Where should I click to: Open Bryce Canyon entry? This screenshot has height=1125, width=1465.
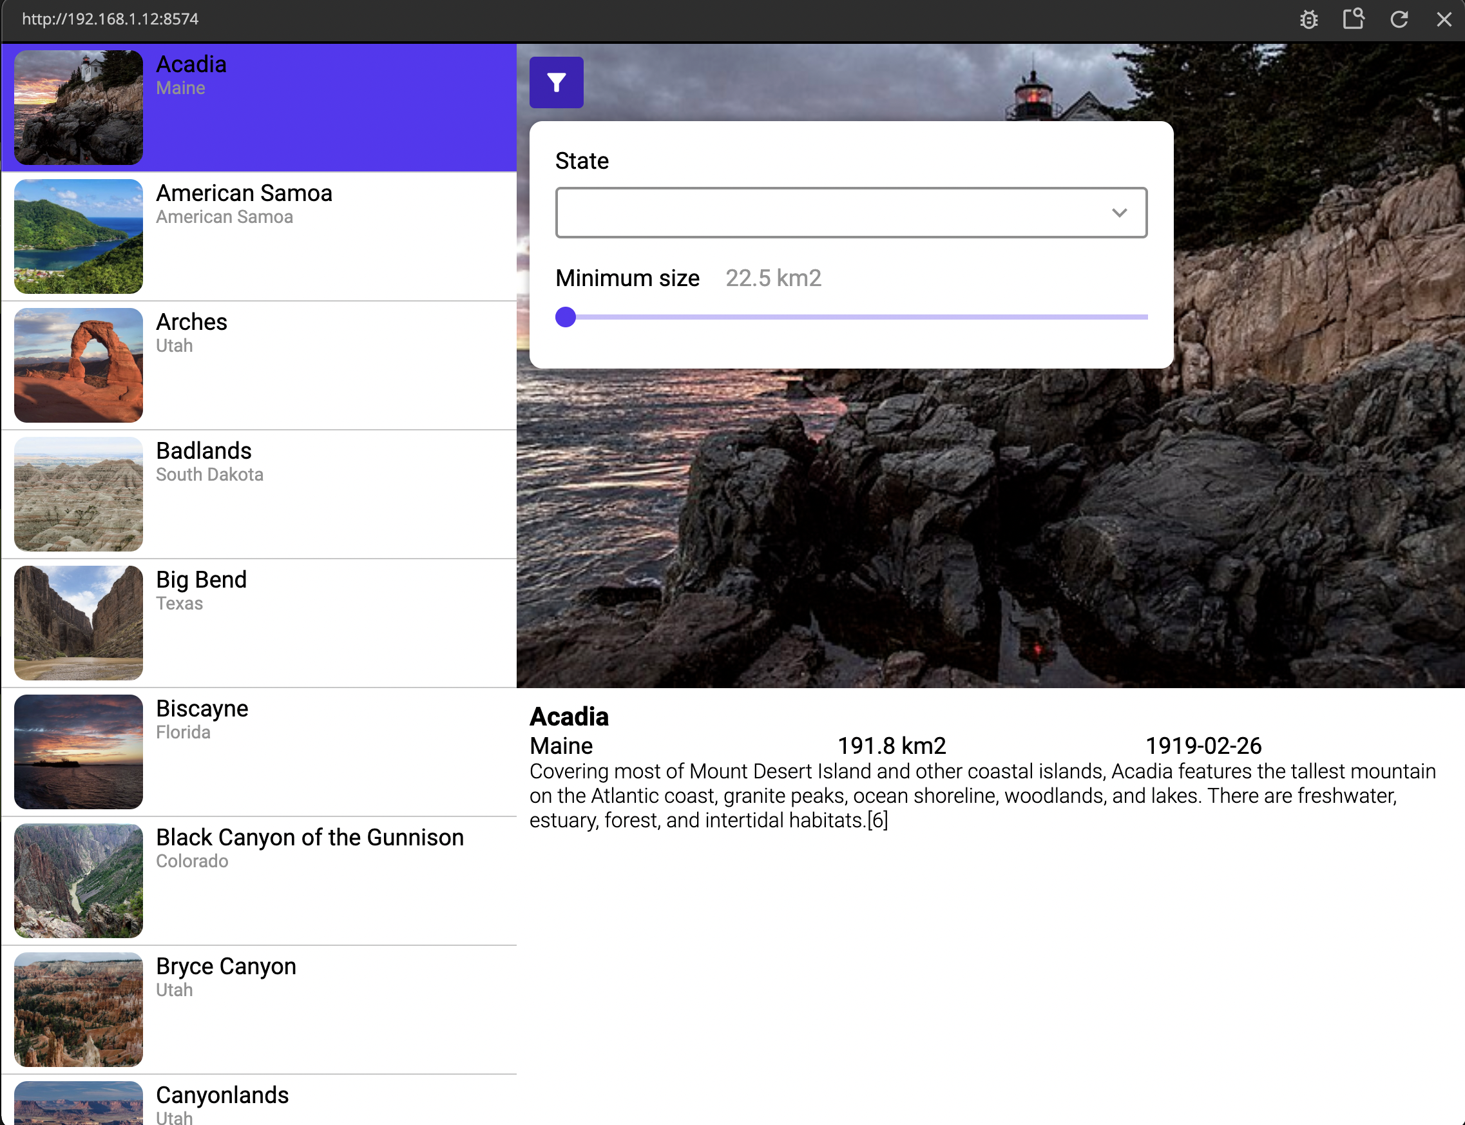coord(259,1010)
